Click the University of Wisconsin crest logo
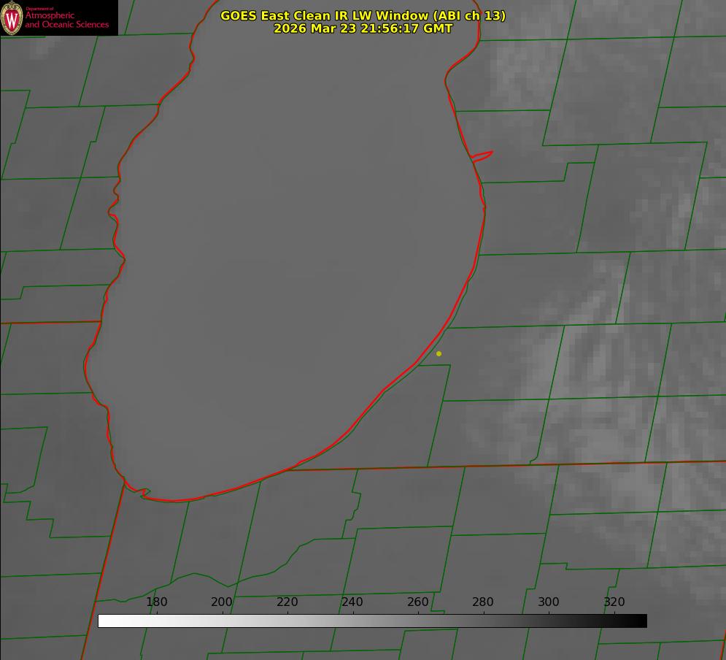 [12, 18]
